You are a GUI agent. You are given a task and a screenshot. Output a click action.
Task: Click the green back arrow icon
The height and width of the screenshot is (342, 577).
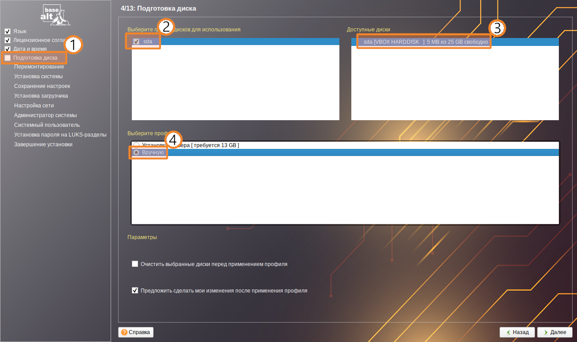tap(508, 332)
